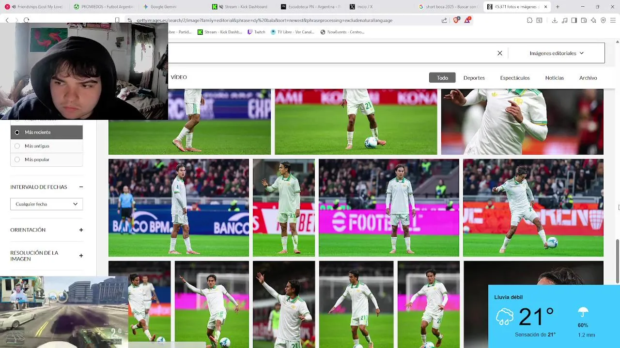This screenshot has height=348, width=620.
Task: Collapse the INTERVALO DE FECHAS section
Action: point(81,187)
